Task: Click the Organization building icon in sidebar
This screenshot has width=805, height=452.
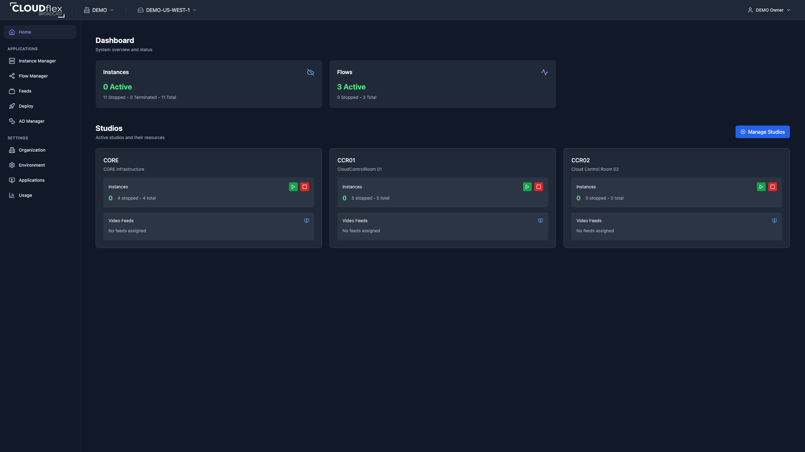Action: [x=12, y=150]
